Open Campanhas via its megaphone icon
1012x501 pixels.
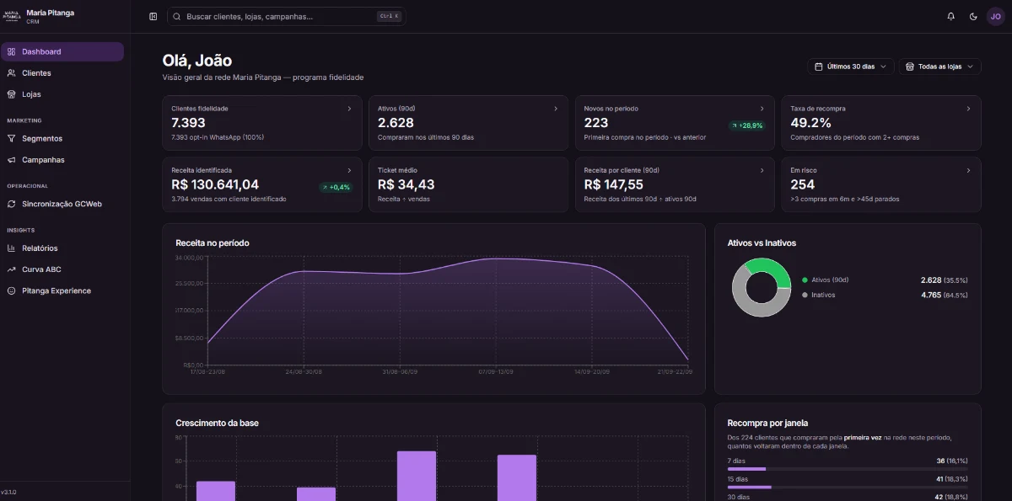[x=12, y=160]
